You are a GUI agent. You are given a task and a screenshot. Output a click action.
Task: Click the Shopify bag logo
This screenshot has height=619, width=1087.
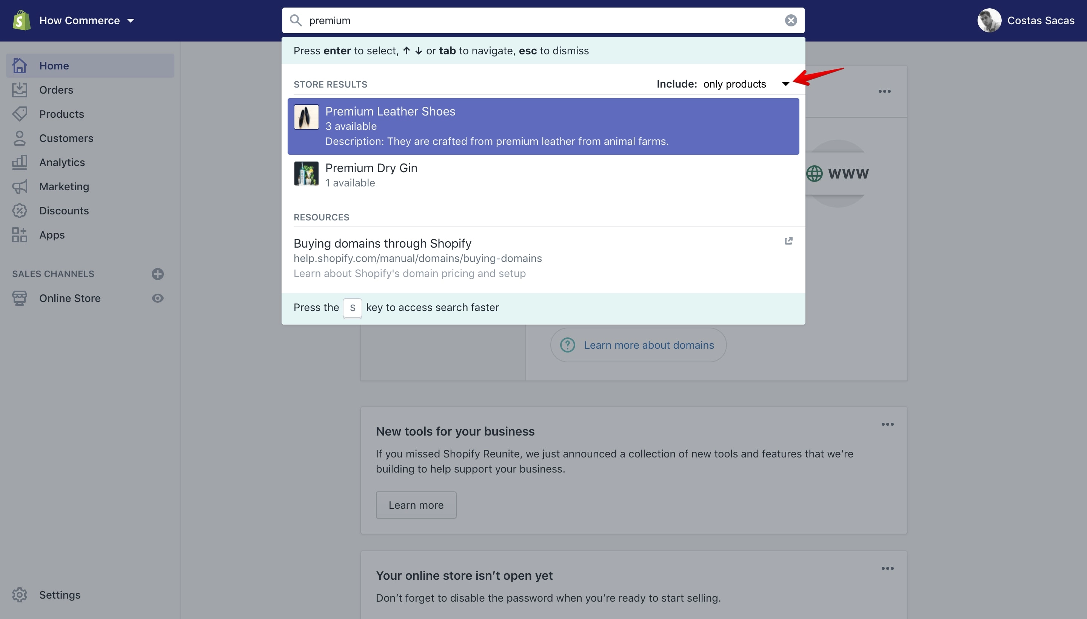pos(21,20)
